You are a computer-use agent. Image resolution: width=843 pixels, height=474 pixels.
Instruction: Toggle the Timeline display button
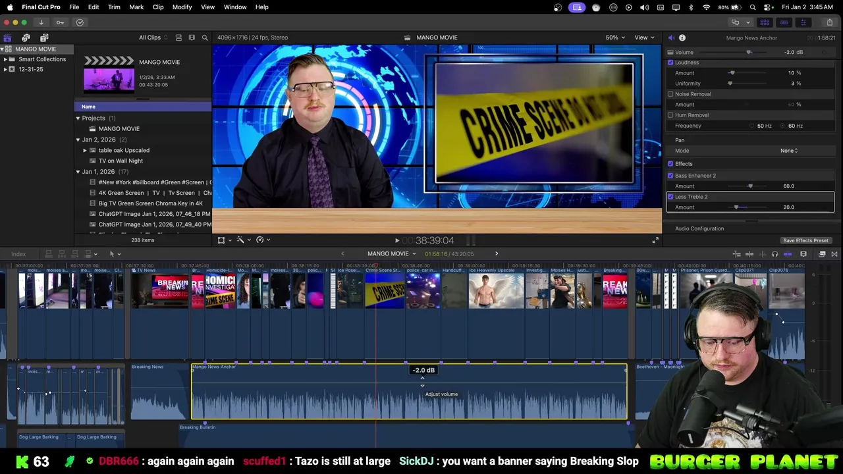pyautogui.click(x=784, y=22)
